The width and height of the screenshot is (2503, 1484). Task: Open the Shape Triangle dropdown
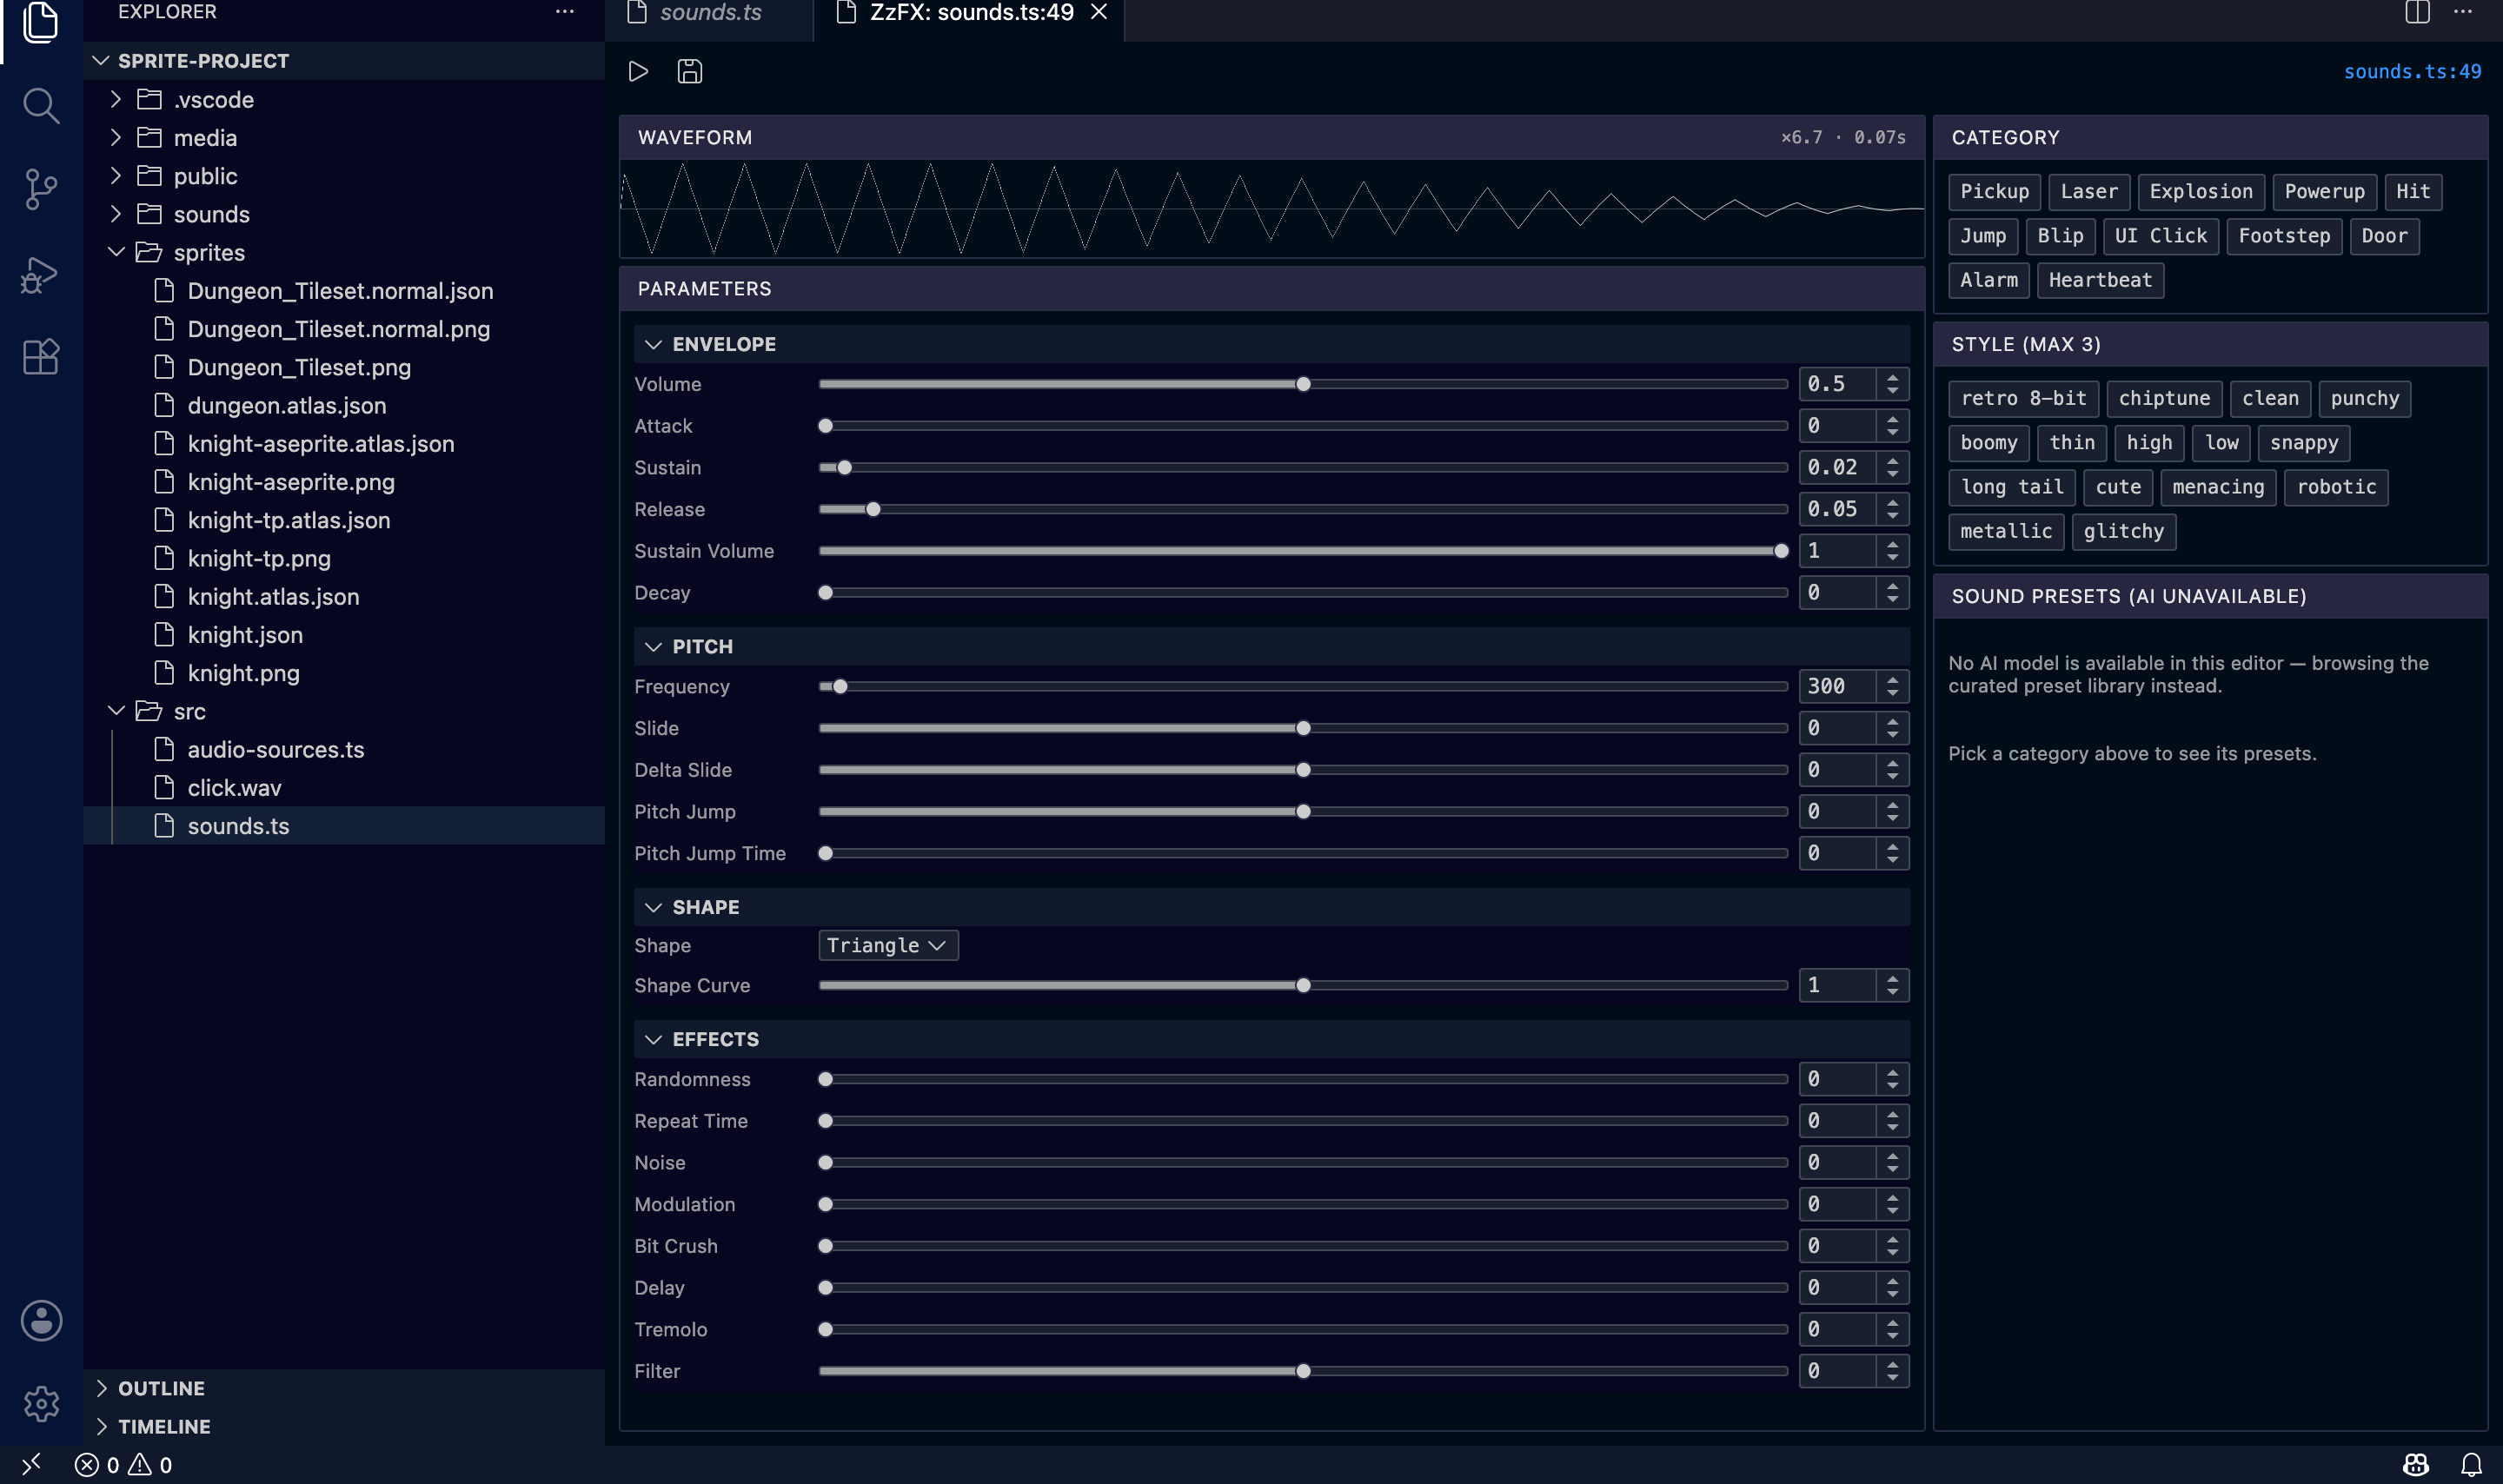[888, 945]
